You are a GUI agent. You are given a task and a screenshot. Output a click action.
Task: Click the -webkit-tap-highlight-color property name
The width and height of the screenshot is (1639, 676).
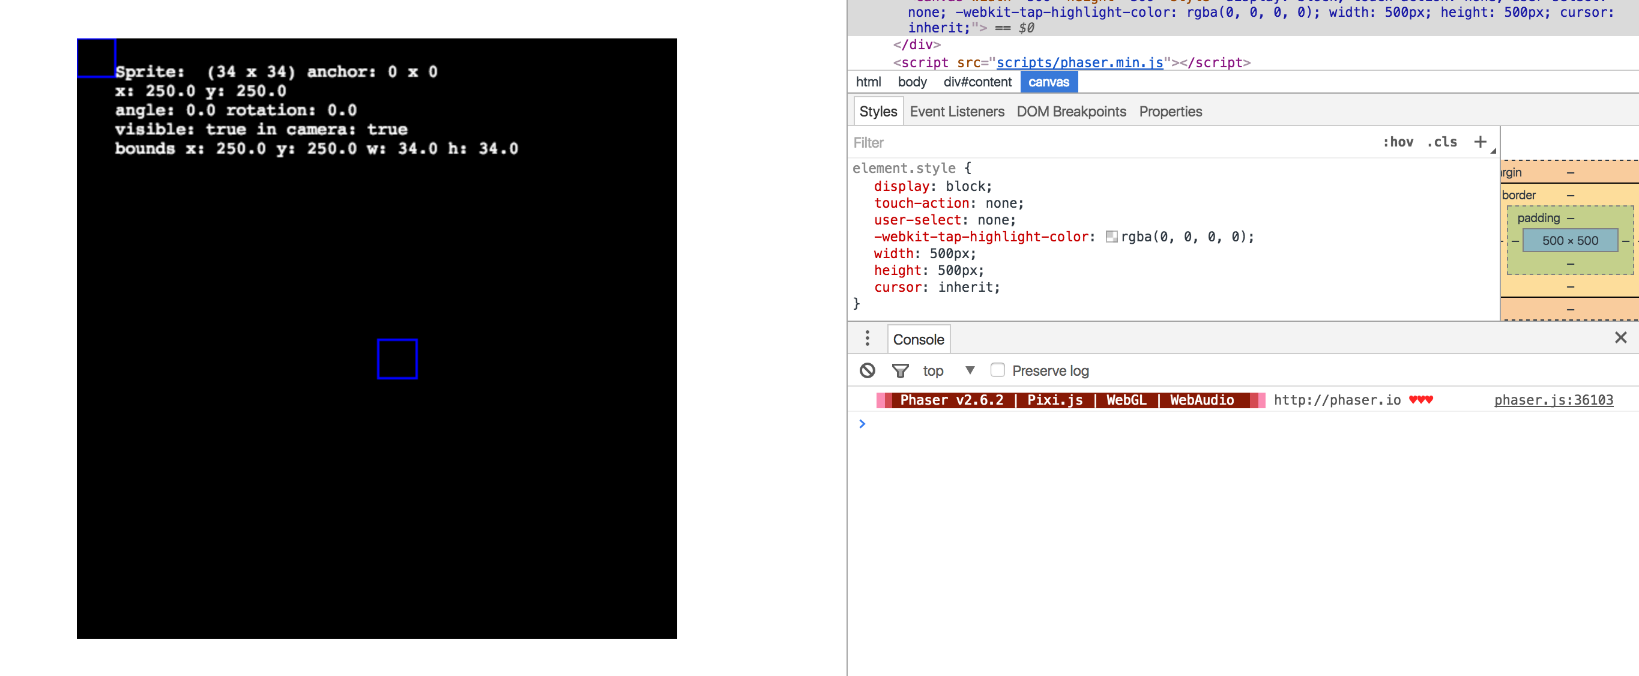[x=980, y=237]
